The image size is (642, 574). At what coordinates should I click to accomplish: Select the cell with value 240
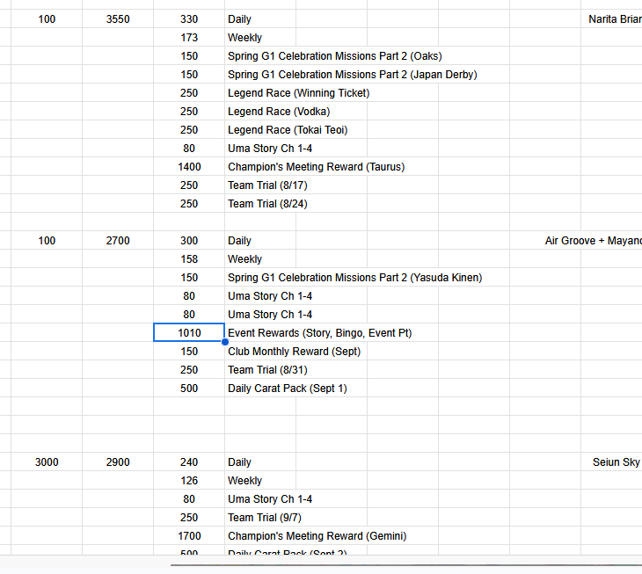pos(189,462)
